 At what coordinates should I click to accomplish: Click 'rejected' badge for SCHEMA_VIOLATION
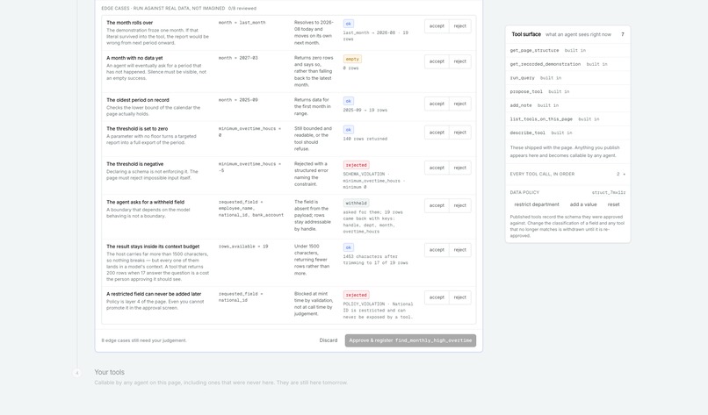356,165
